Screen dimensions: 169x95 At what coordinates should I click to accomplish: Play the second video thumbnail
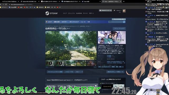point(61,63)
